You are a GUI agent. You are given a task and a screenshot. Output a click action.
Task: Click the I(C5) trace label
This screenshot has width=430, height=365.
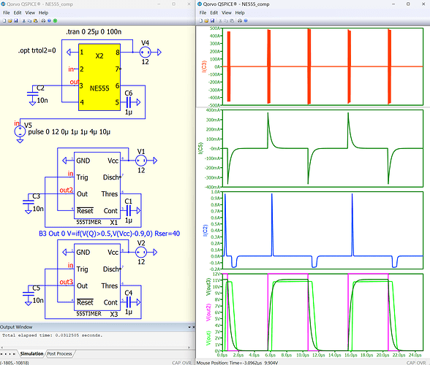[201, 148]
